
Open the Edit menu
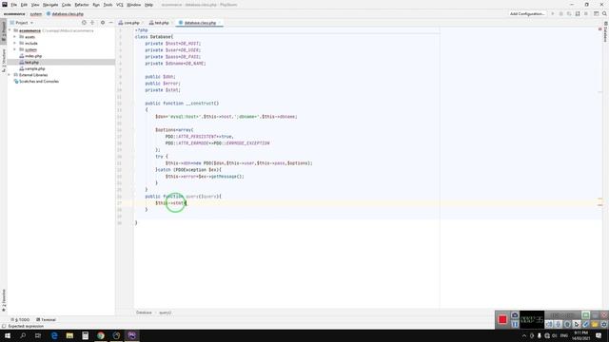pos(24,5)
